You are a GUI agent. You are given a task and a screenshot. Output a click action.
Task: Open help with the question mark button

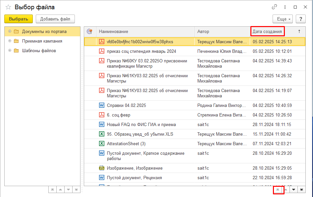(x=300, y=19)
